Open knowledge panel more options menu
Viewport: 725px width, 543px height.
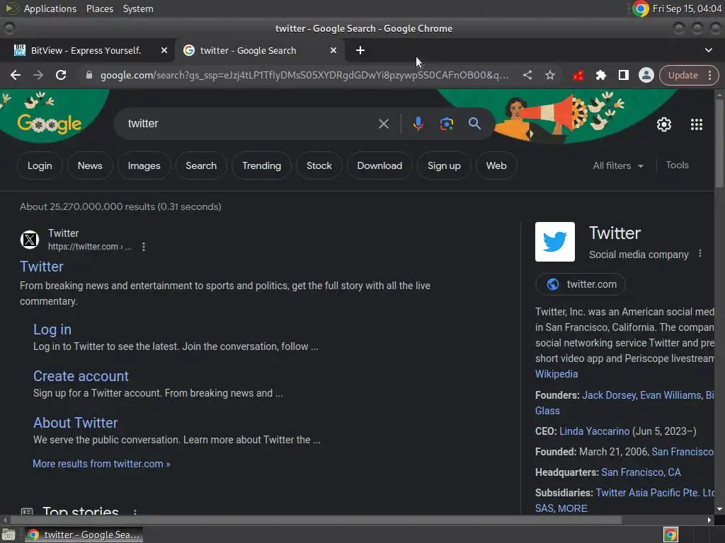click(x=700, y=254)
